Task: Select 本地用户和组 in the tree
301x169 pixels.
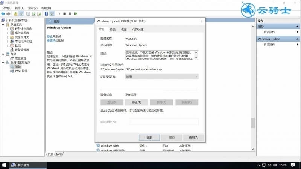Action: point(23,41)
